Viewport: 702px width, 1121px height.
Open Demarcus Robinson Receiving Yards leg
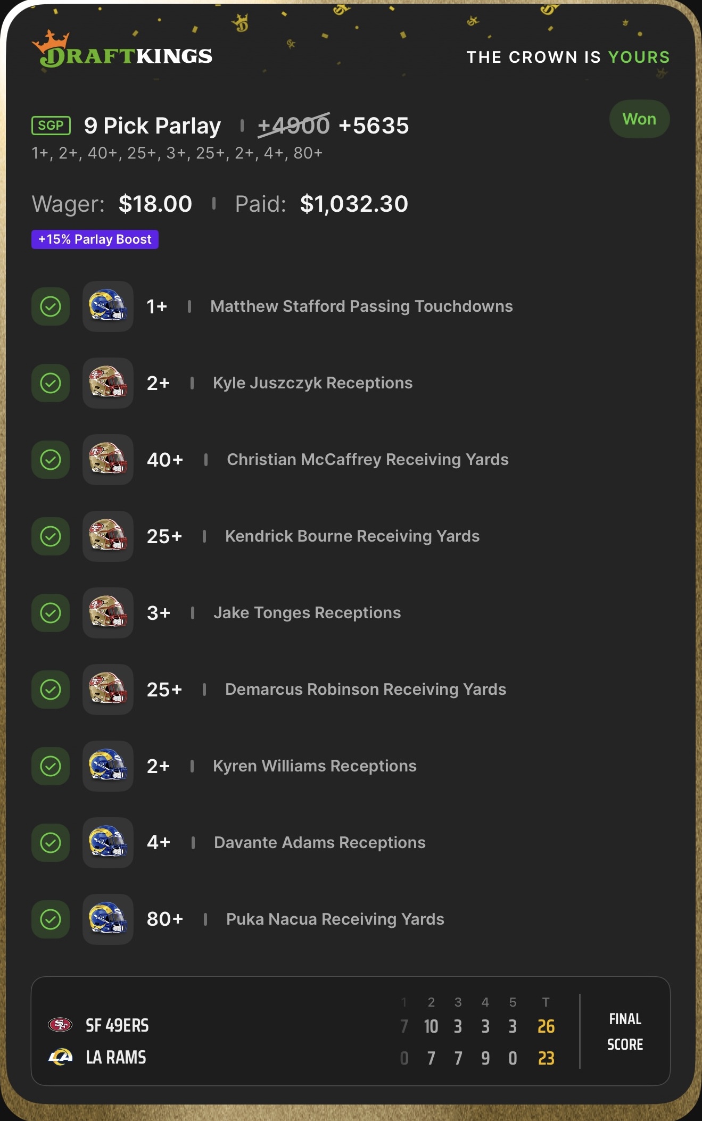click(x=365, y=690)
